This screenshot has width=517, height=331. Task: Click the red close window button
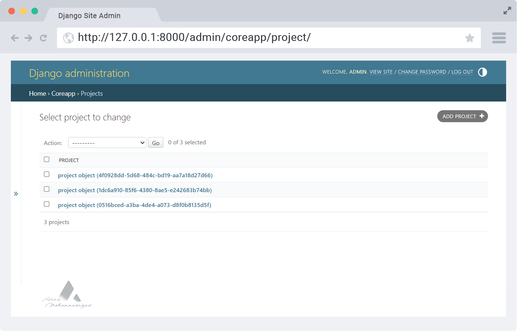[x=12, y=11]
